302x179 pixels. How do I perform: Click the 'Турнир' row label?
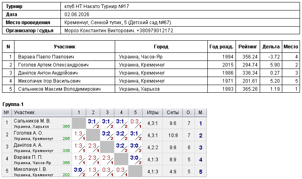pyautogui.click(x=14, y=6)
